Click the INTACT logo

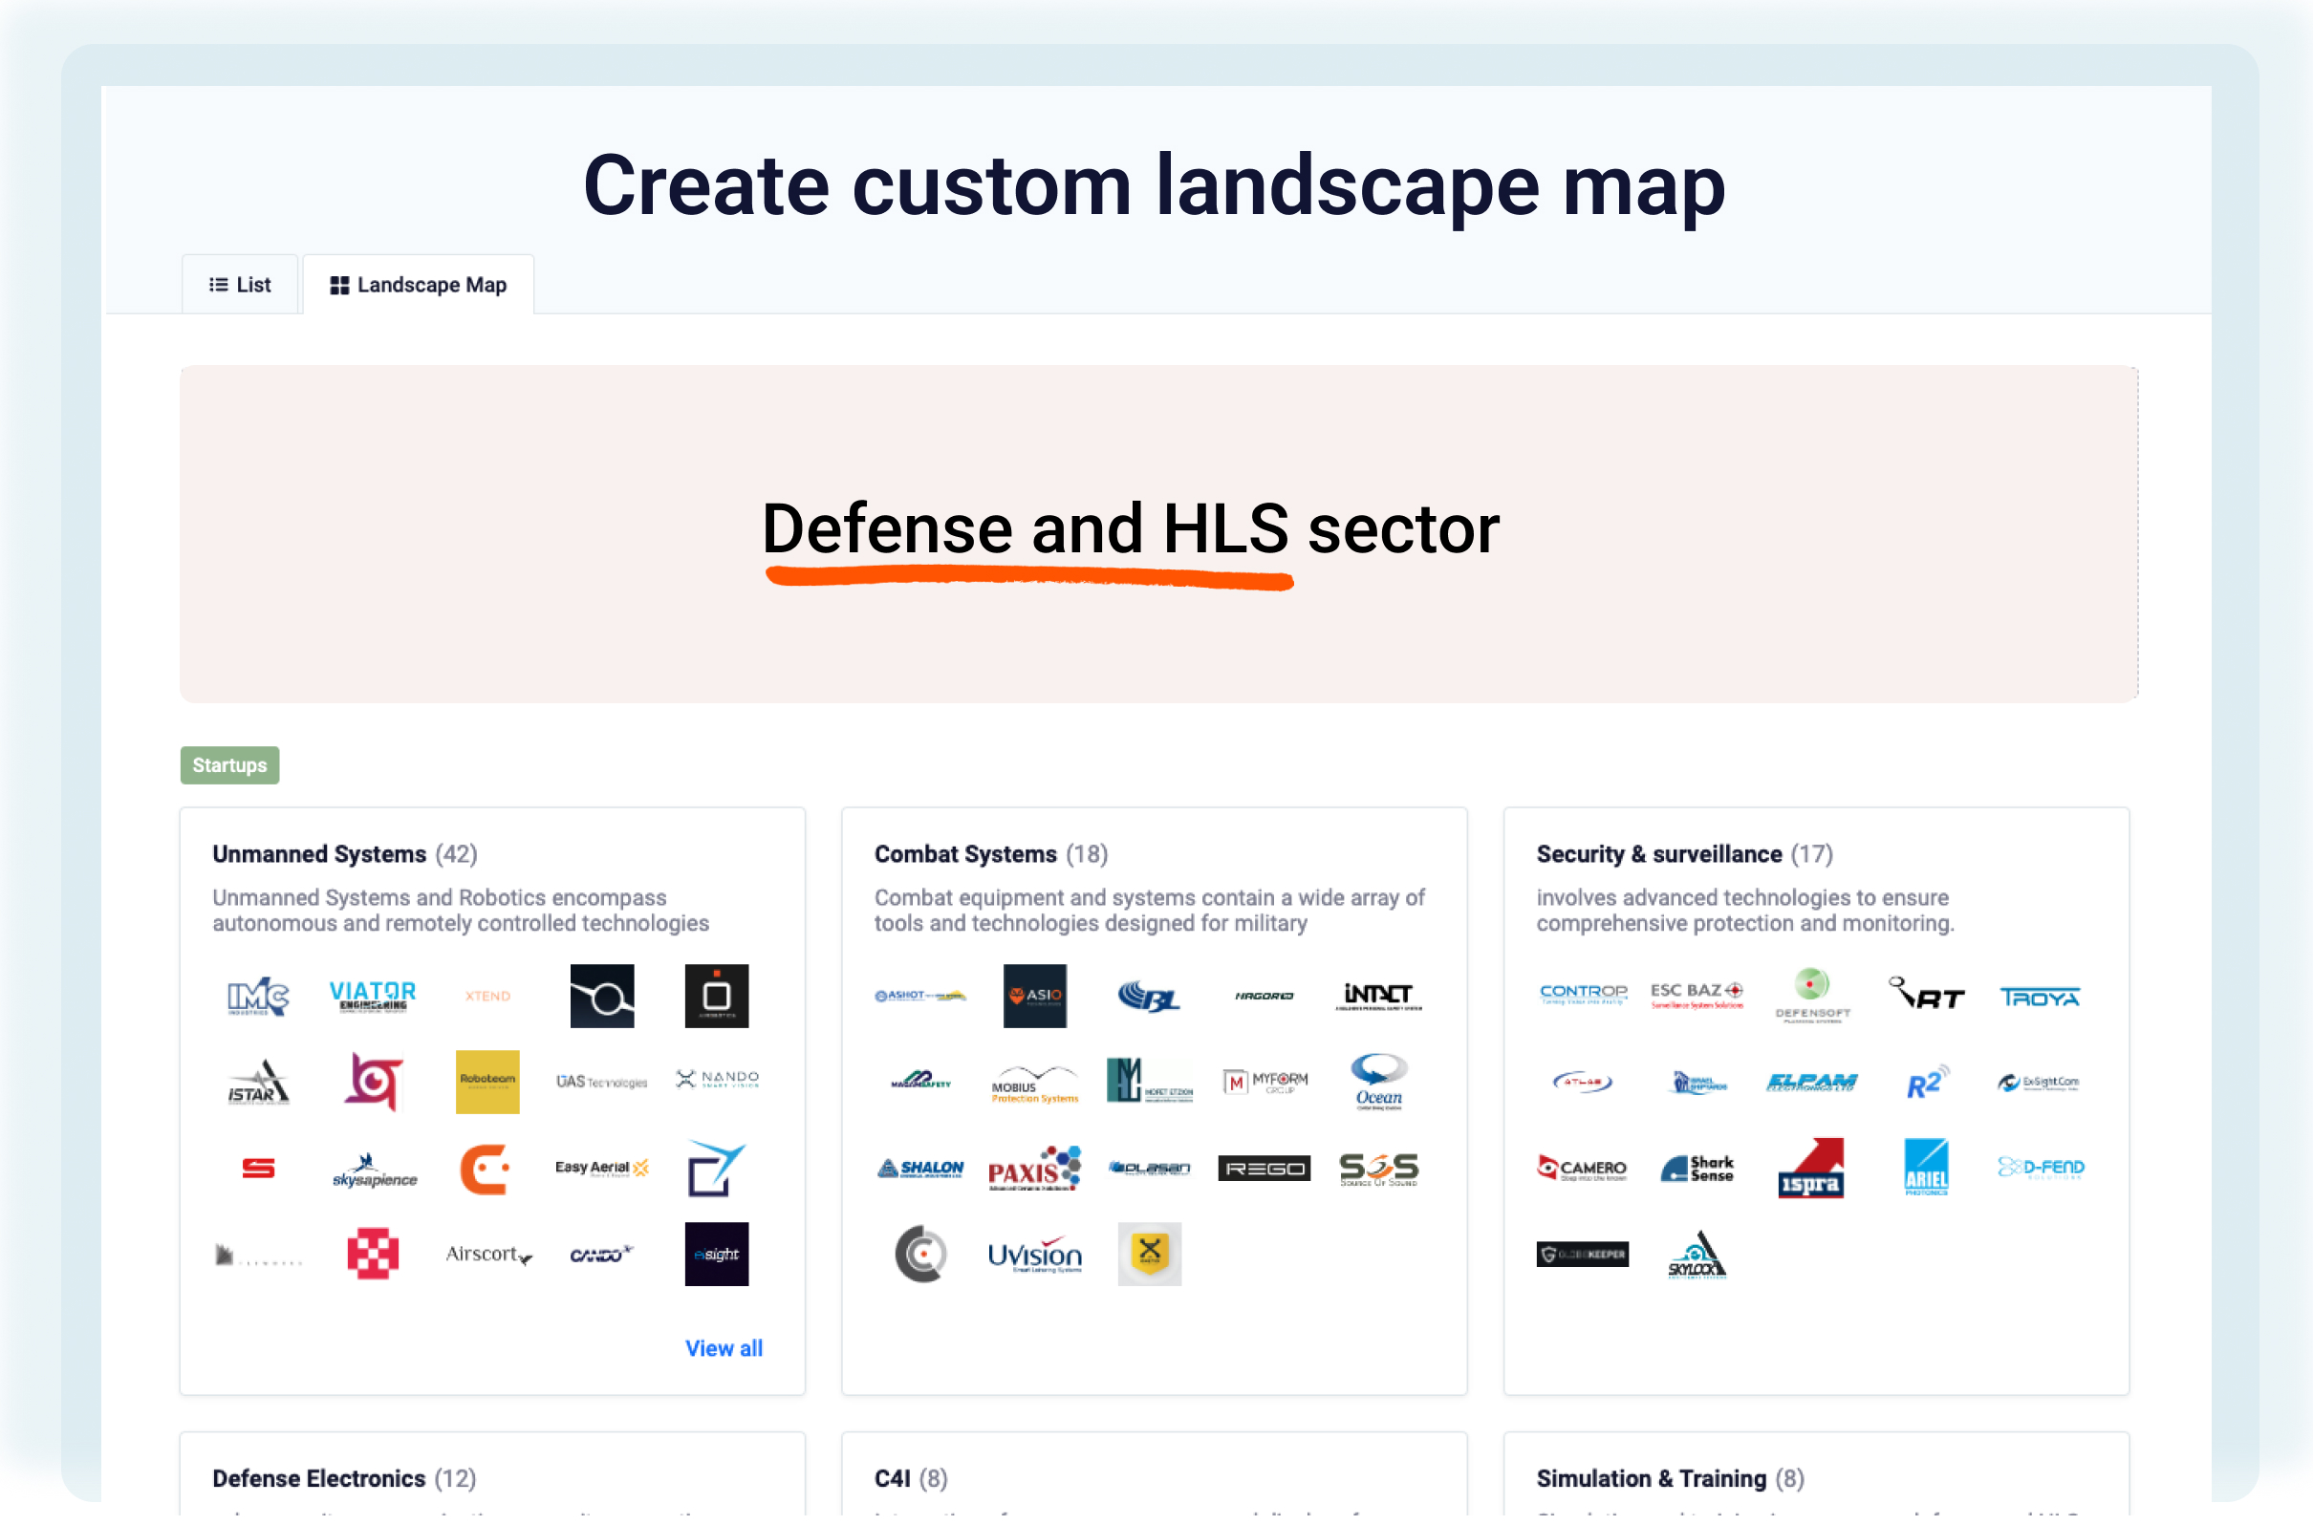pyautogui.click(x=1378, y=997)
